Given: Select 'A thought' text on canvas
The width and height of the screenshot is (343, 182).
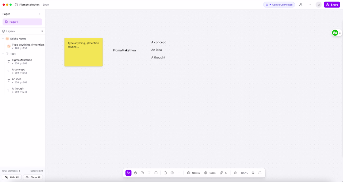Looking at the screenshot, I should (x=158, y=58).
